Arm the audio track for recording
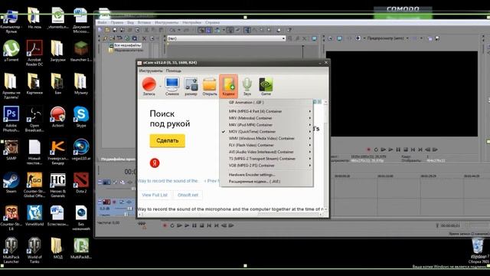The image size is (490, 276). [x=114, y=202]
